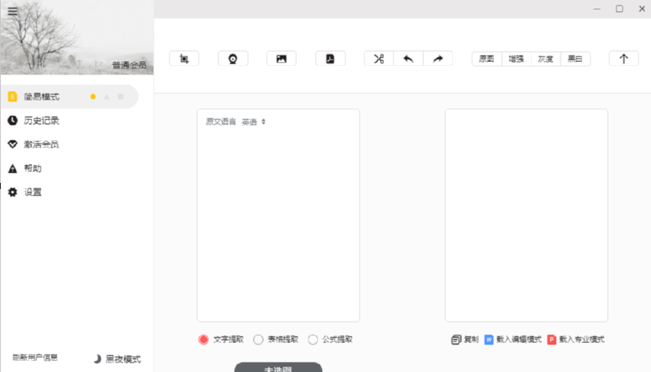Click the import image icon
Screen dimensions: 651x372
(281, 59)
